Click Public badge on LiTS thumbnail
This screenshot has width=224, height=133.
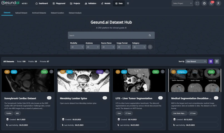[x=156, y=72]
